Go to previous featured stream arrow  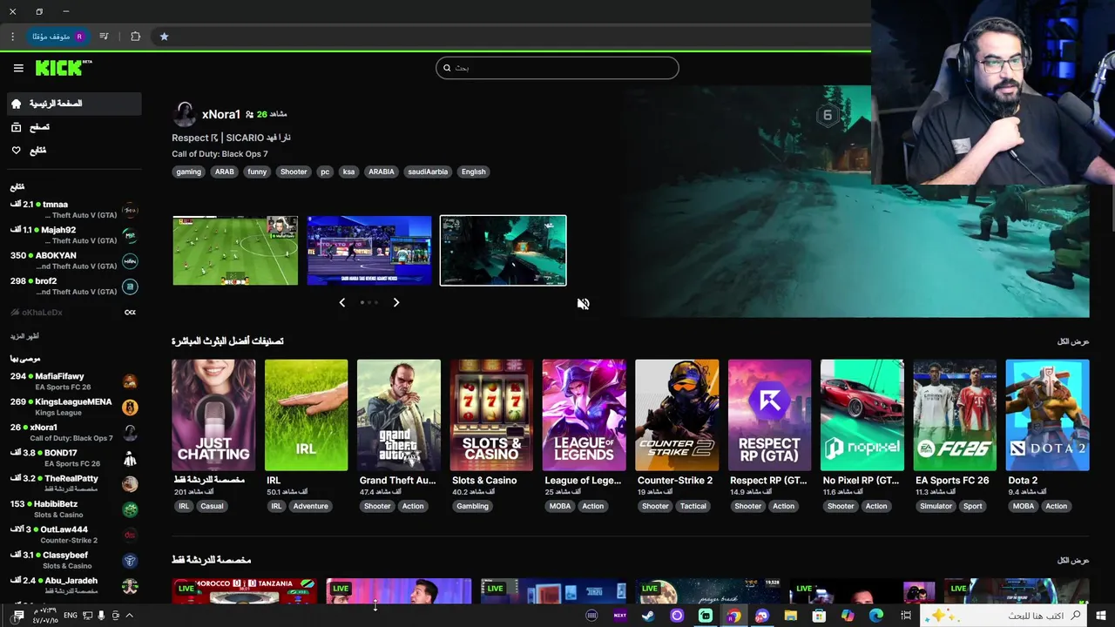pos(341,302)
